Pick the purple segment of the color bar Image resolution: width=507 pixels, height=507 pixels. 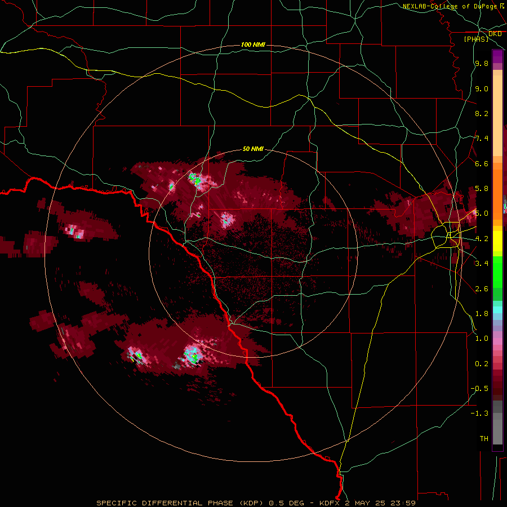pos(497,56)
